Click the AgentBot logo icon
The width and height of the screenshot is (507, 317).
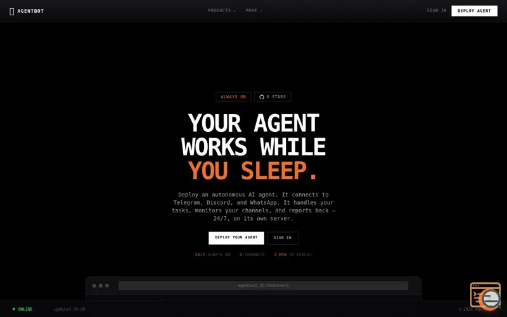tap(11, 11)
